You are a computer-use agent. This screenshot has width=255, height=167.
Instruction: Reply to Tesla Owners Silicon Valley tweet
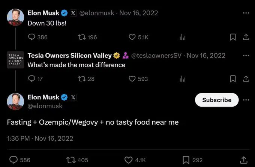point(32,79)
